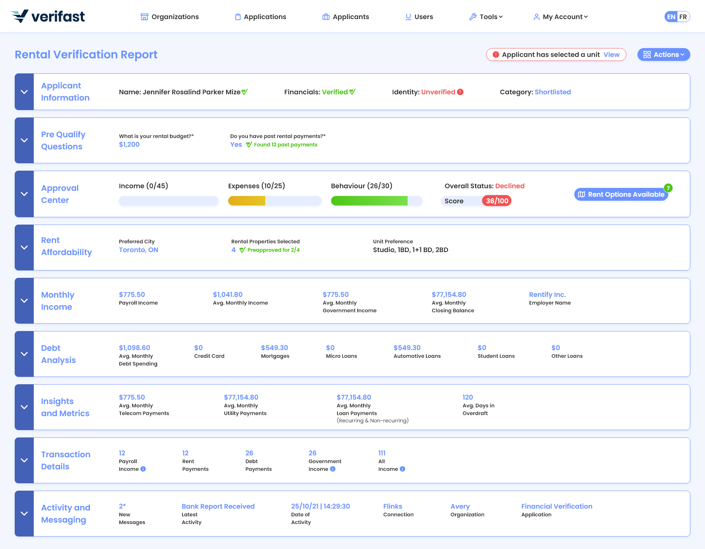Click info icon beside Government Income
Viewport: 705px width, 549px height.
click(x=333, y=469)
